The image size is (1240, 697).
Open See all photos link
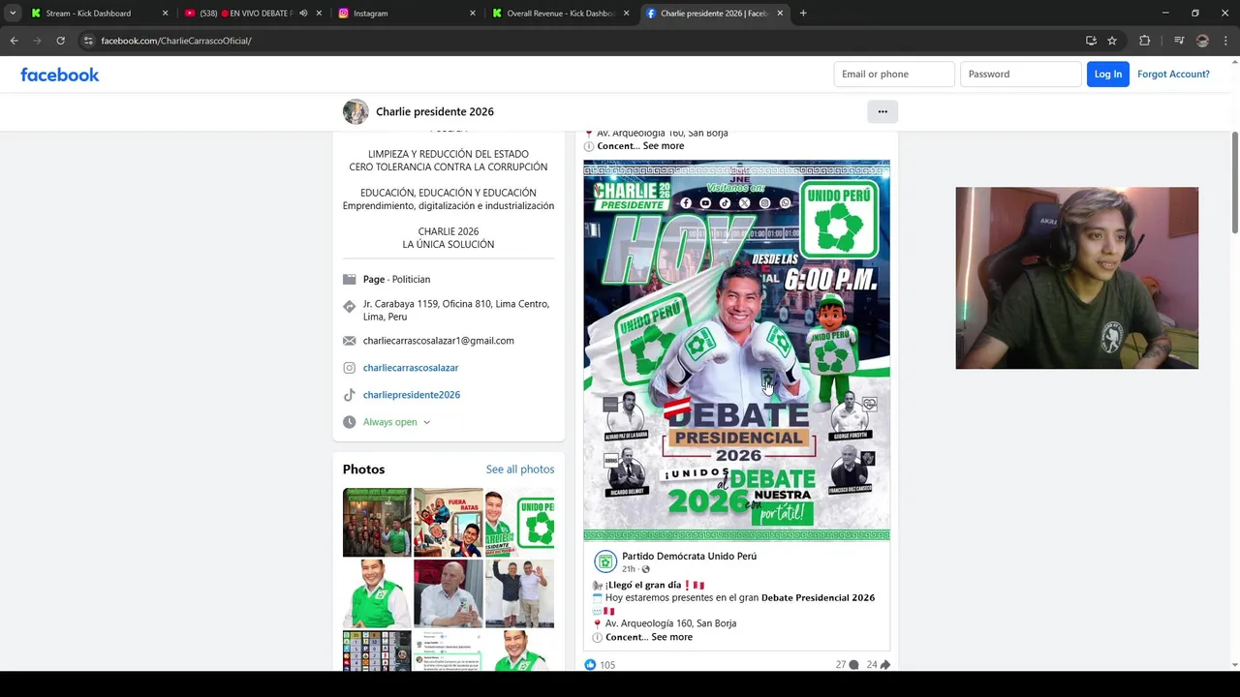pos(520,470)
